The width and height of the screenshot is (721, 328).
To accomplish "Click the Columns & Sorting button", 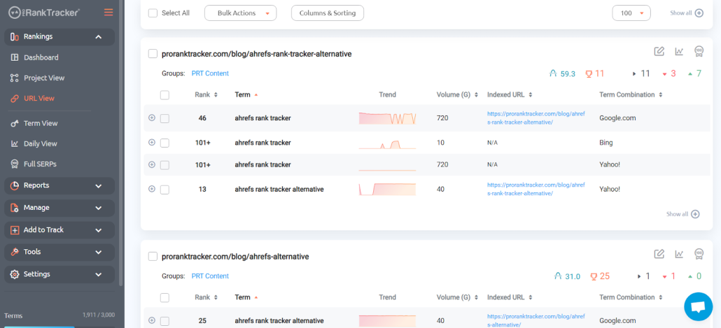I will click(328, 13).
